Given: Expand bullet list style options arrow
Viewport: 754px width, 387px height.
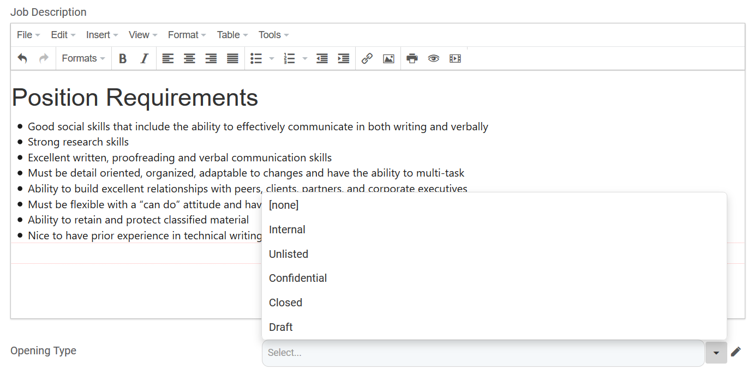Looking at the screenshot, I should coord(272,58).
